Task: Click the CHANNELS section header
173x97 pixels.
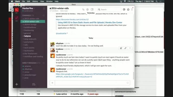Action: [28, 15]
